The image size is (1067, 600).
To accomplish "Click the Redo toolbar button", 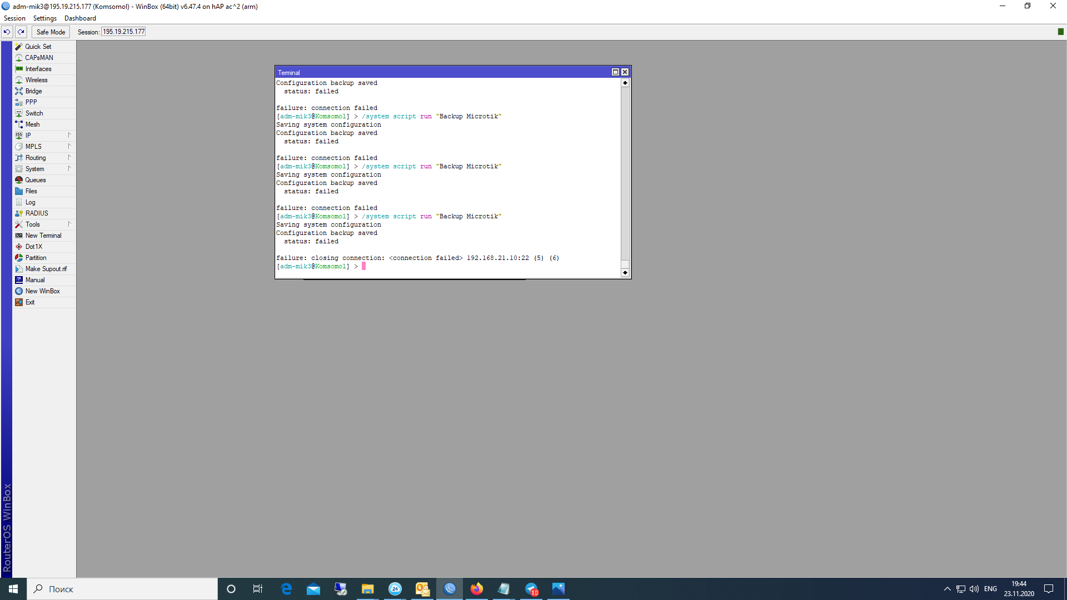I will pos(21,32).
